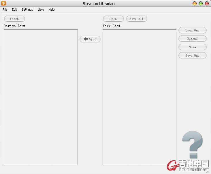
Task: Click the Move button
Action: [x=192, y=47]
